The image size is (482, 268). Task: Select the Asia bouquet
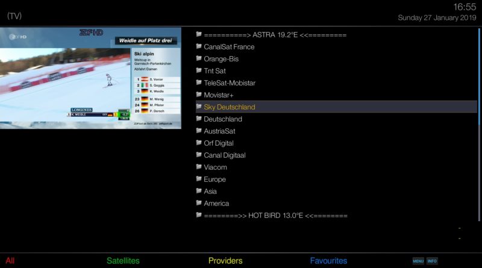pyautogui.click(x=336, y=191)
